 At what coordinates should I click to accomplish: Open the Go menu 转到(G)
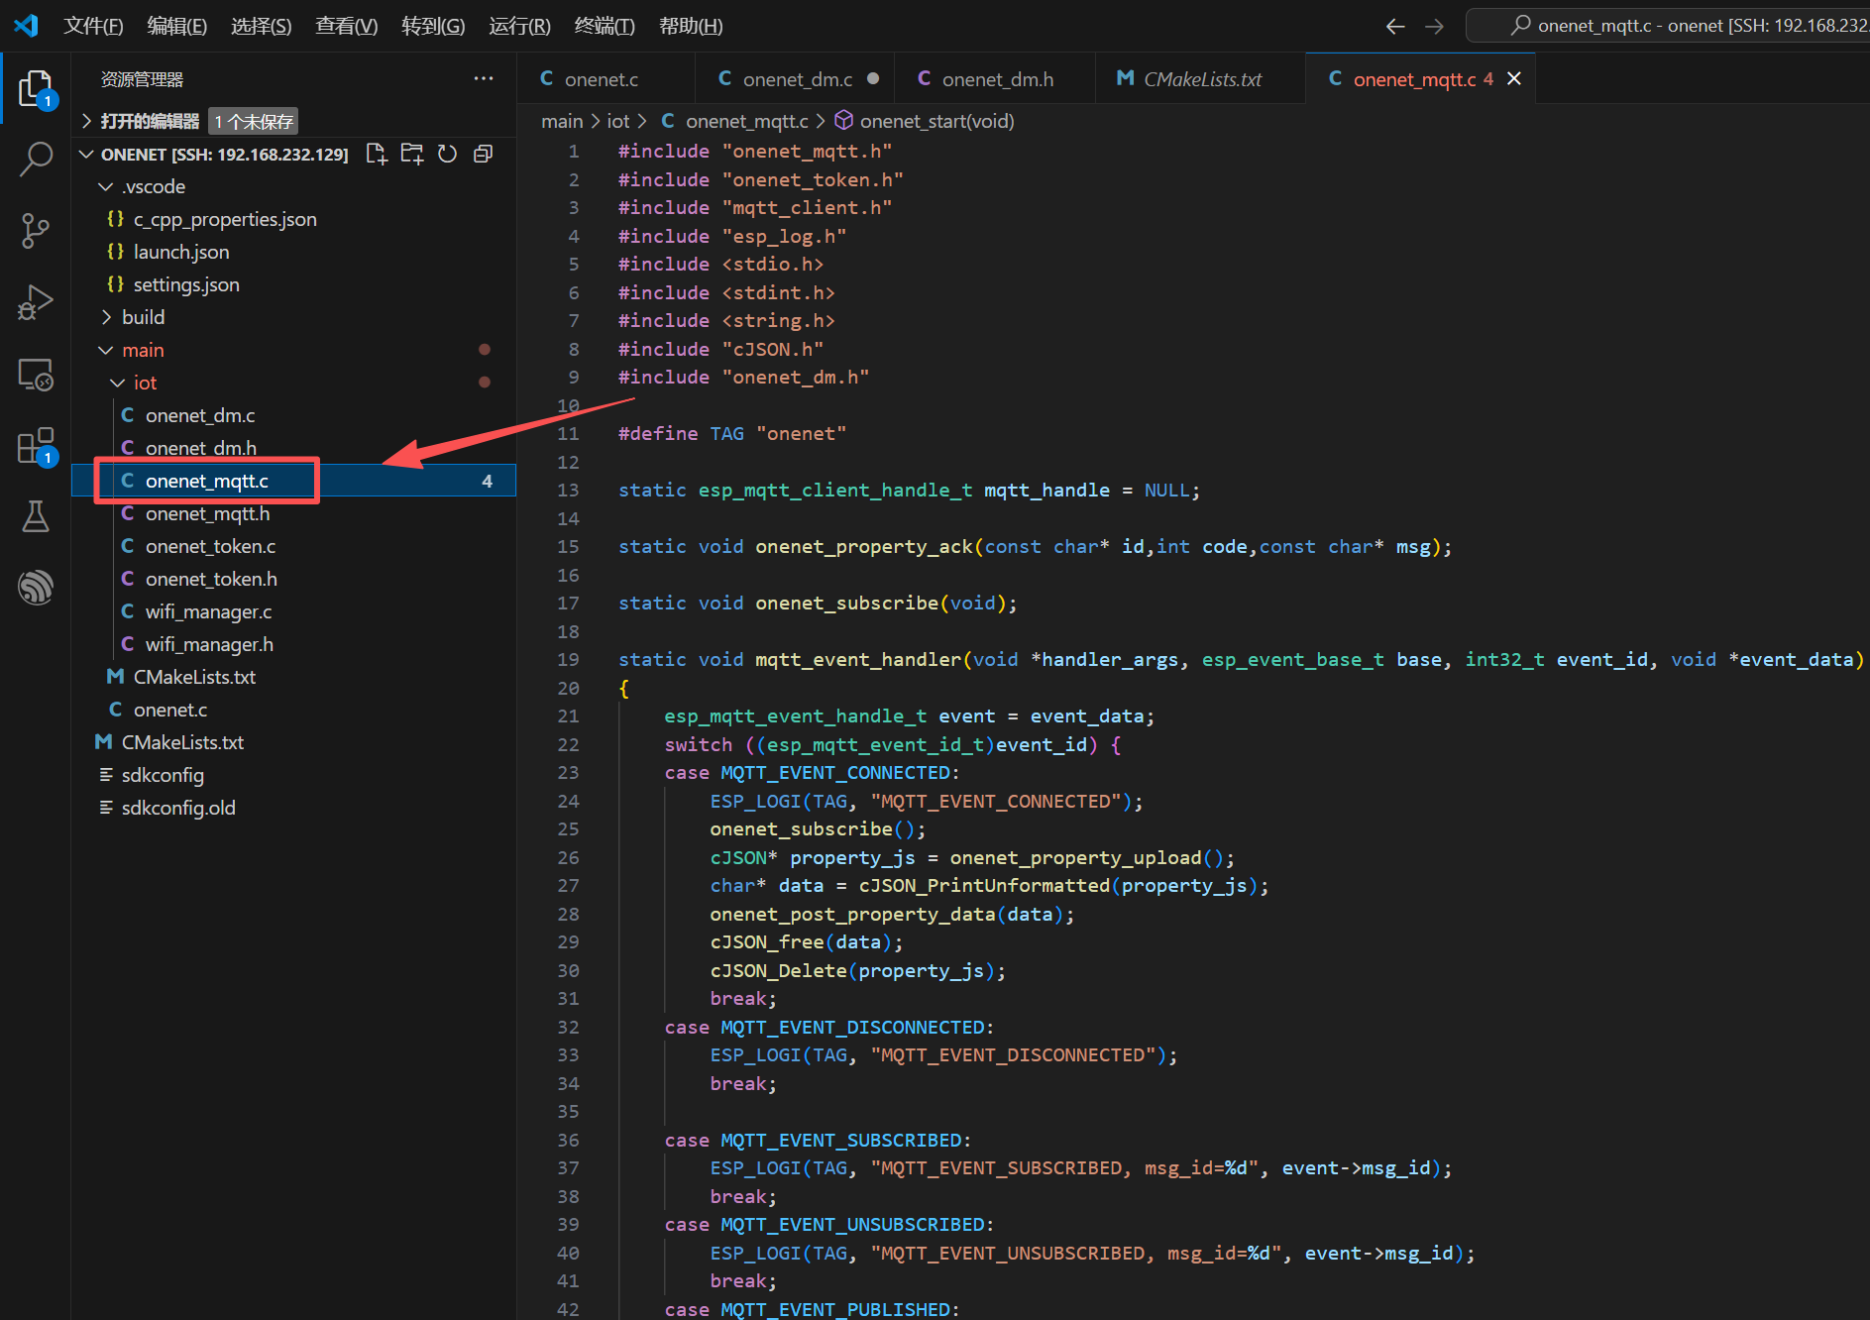tap(433, 26)
